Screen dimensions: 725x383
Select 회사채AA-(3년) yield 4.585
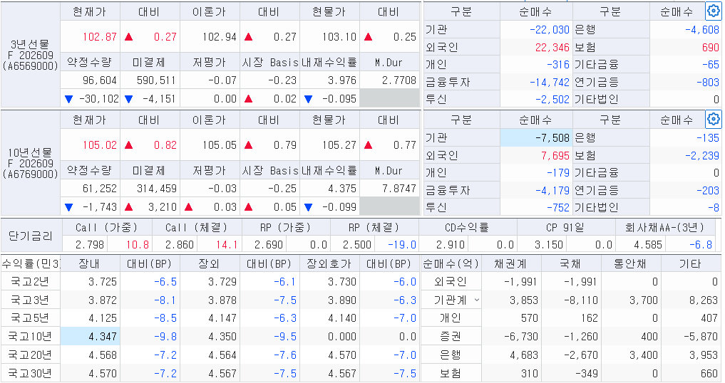pyautogui.click(x=648, y=245)
